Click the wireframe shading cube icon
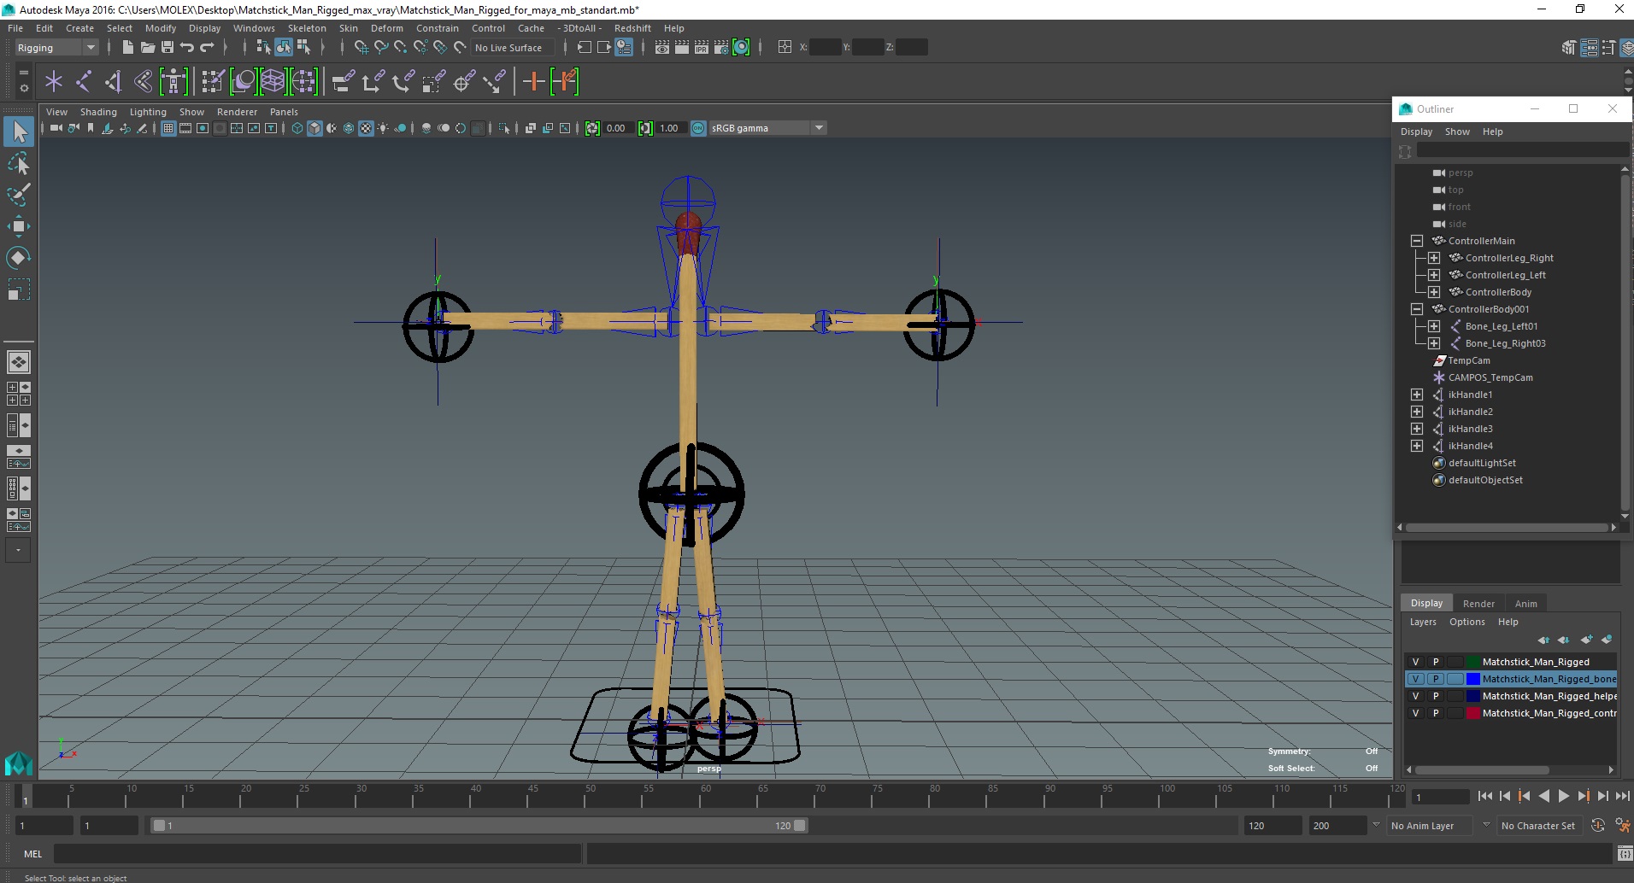 tap(297, 128)
